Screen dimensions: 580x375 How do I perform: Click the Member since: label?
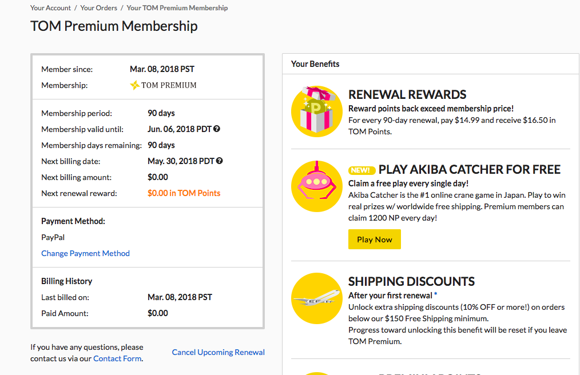pyautogui.click(x=67, y=69)
